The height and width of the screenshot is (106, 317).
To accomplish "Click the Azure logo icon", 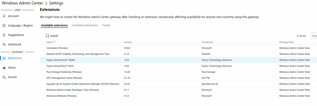I will pos(4,68).
